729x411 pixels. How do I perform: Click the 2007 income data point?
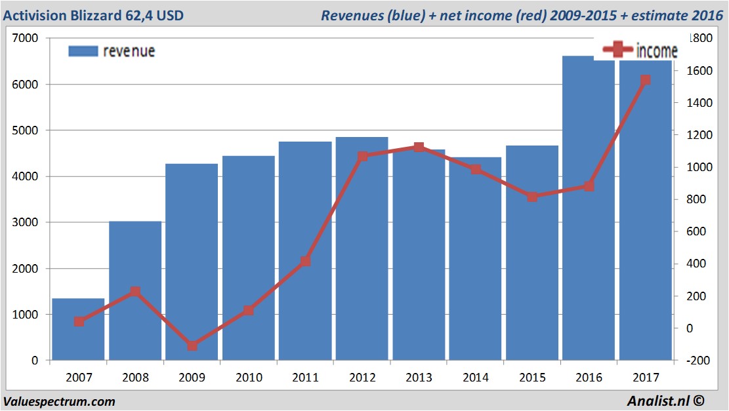(79, 321)
